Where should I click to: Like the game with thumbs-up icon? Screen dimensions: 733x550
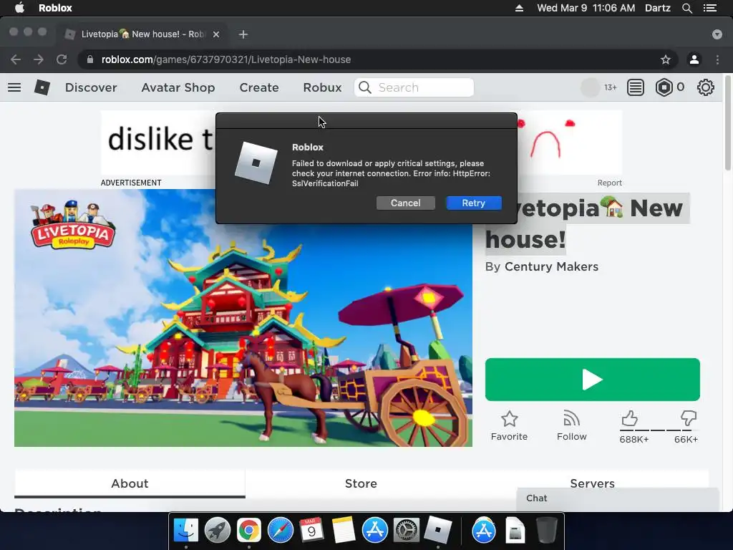click(629, 418)
